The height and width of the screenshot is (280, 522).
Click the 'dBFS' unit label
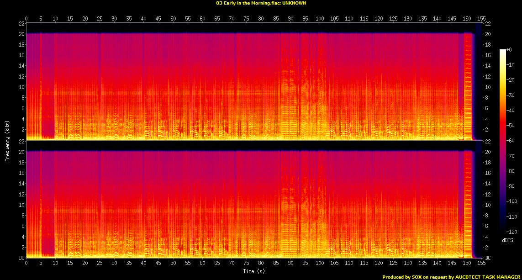(507, 238)
